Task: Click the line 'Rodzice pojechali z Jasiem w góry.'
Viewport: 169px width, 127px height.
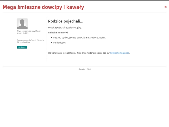Action: [65, 28]
